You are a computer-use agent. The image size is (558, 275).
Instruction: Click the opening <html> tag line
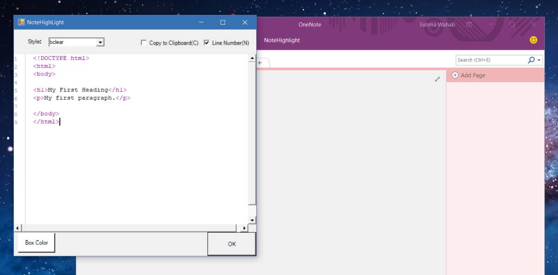click(x=44, y=66)
